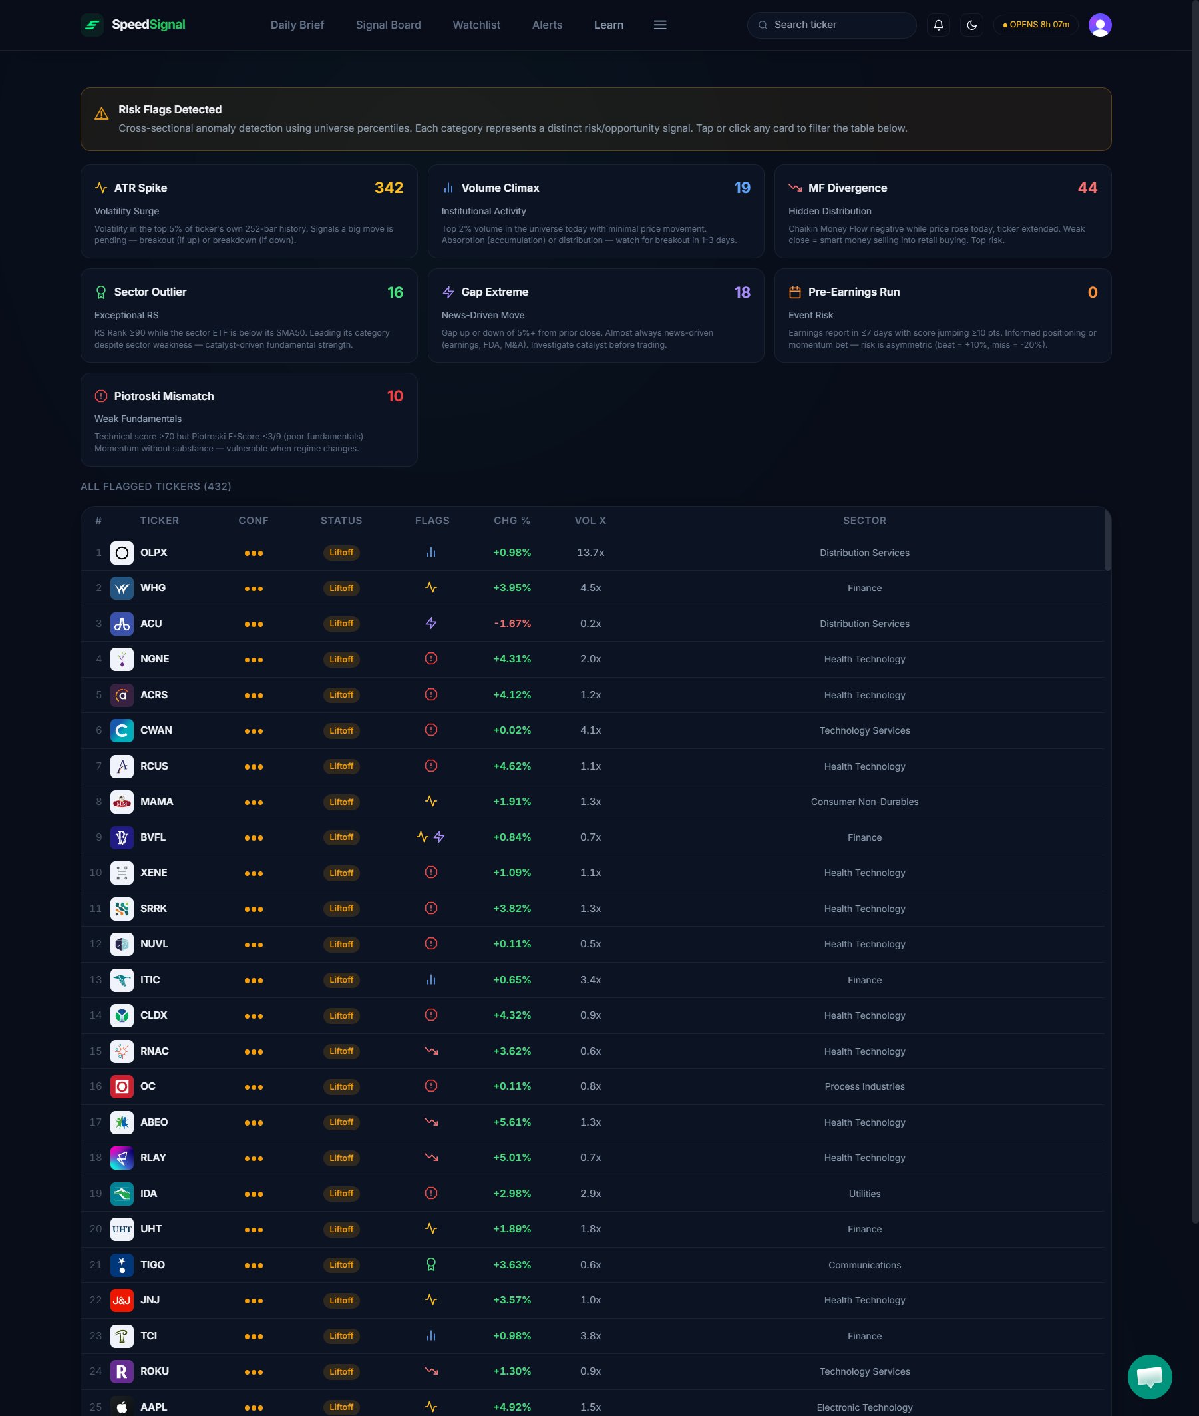Click the Consumer Non-Durables sector text
Viewport: 1199px width, 1416px height.
(864, 801)
